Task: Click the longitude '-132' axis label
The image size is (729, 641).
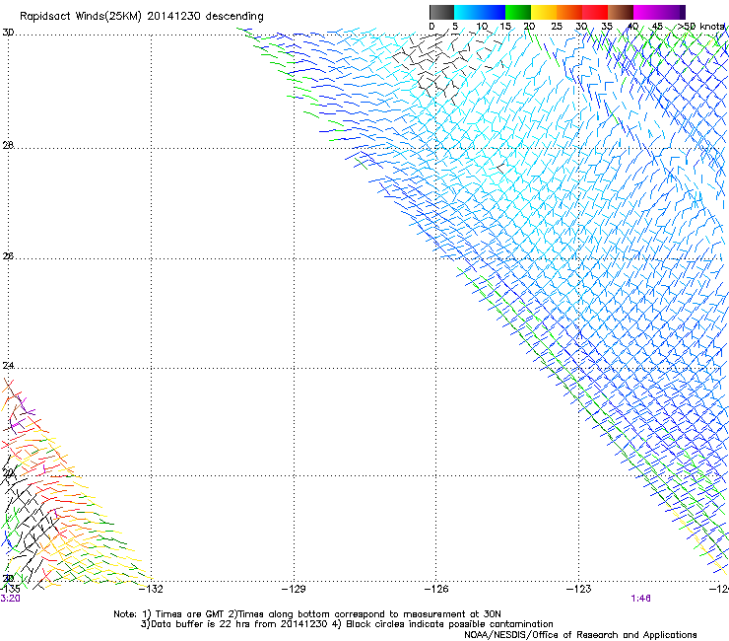Action: tap(152, 590)
